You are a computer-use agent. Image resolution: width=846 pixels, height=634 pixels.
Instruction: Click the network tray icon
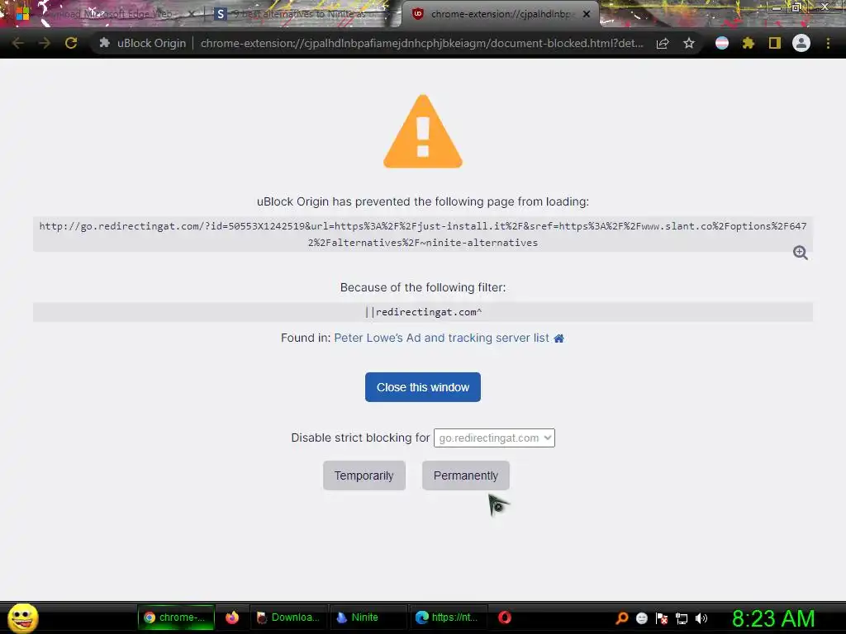coord(682,618)
